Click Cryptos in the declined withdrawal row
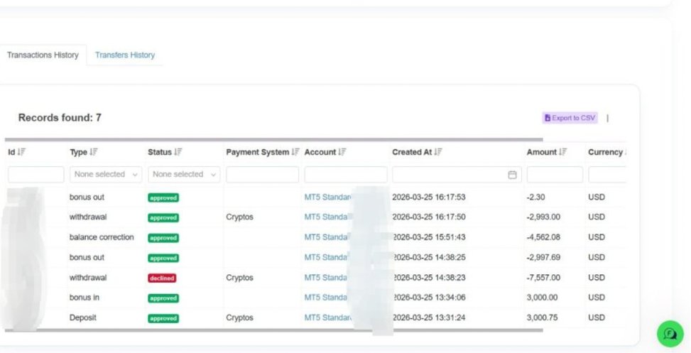This screenshot has width=691, height=353. [x=240, y=278]
